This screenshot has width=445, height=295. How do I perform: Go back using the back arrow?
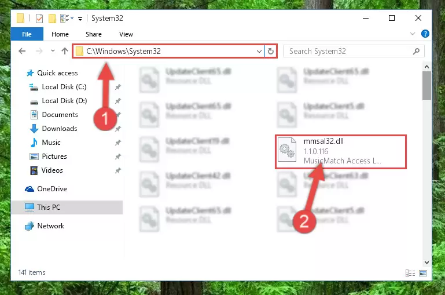click(x=22, y=51)
